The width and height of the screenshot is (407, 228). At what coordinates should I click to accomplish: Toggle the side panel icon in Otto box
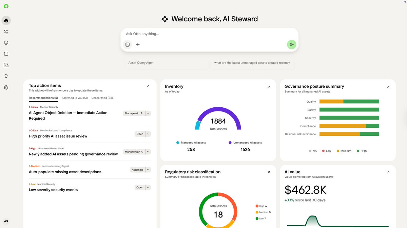click(128, 45)
